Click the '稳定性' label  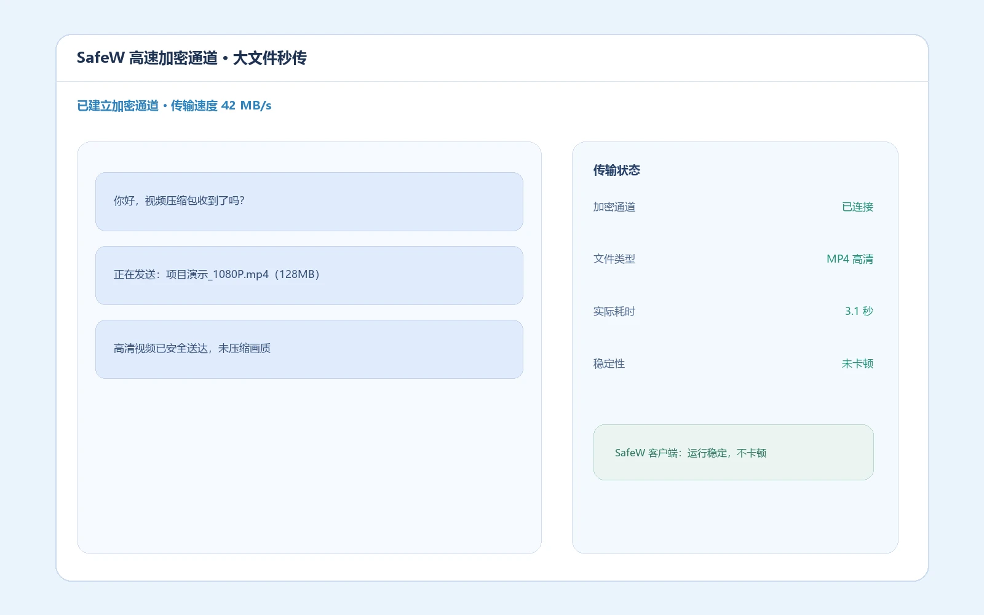click(609, 363)
